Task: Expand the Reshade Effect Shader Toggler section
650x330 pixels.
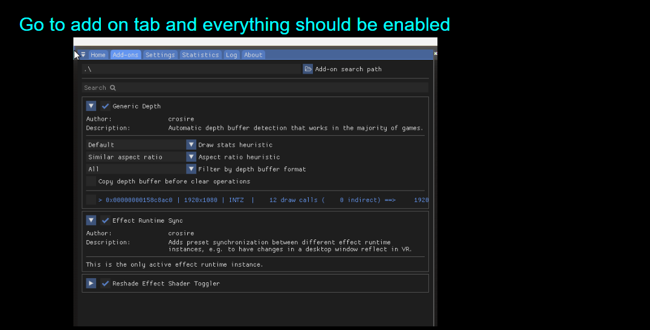Action: [91, 283]
